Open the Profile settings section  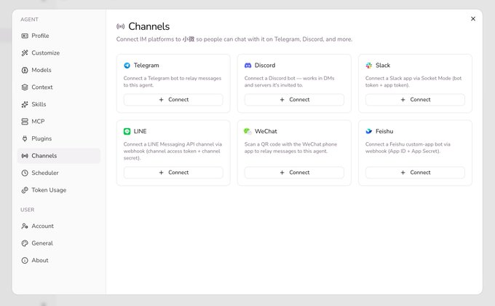click(59, 36)
